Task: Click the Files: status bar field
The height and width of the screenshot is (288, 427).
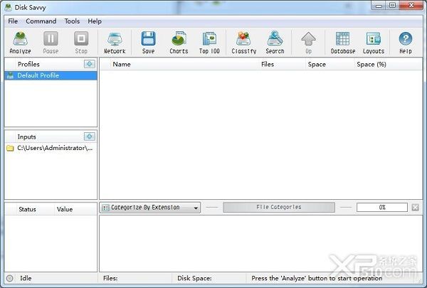Action: 110,278
